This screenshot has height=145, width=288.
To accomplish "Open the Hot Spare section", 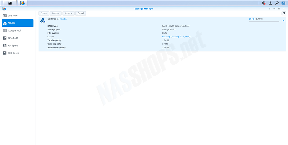I will pos(18,45).
